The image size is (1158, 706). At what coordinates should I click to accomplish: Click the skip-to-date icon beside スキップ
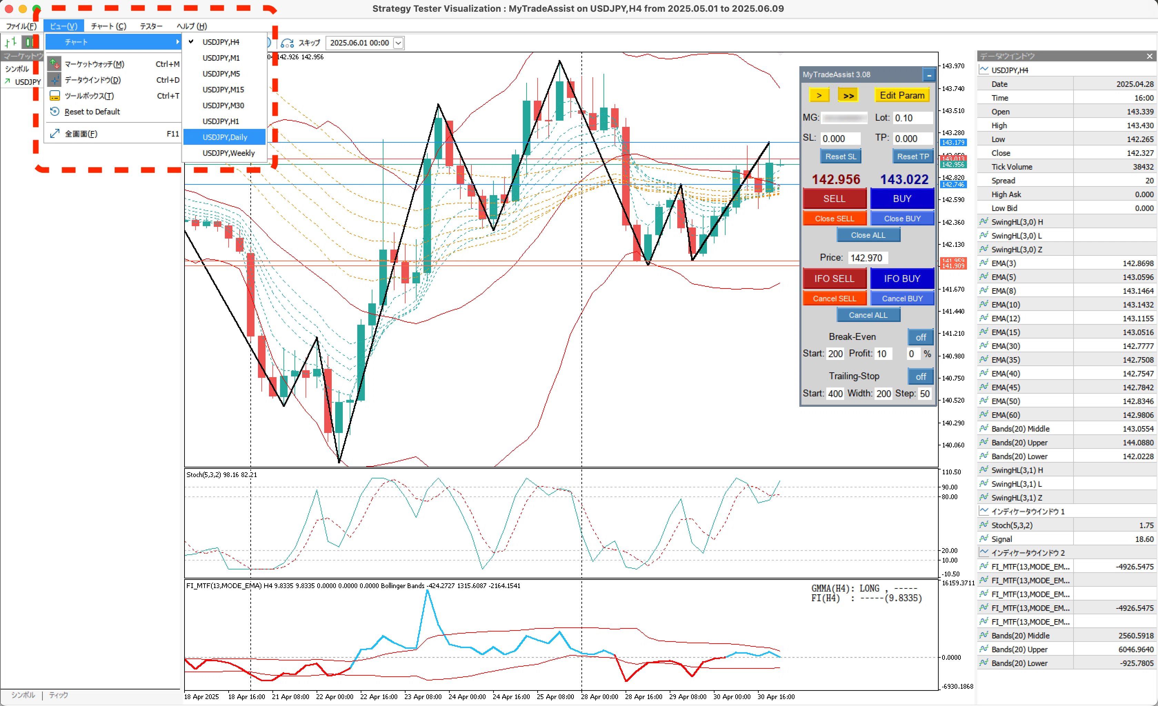tap(287, 43)
